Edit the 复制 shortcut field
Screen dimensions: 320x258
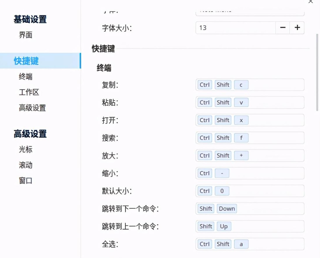coord(250,85)
